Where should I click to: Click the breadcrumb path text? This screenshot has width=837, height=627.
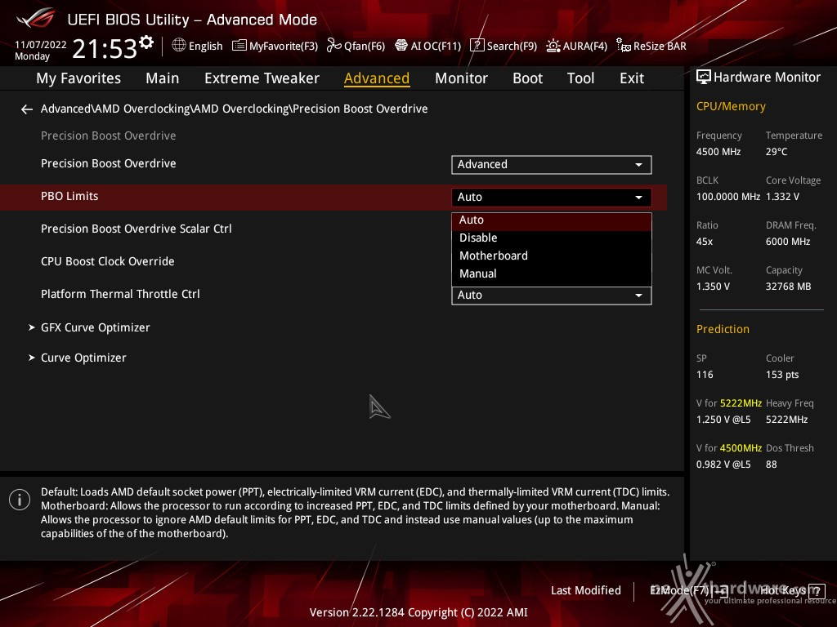click(x=235, y=109)
